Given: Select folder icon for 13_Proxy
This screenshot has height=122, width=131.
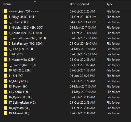Looking at the screenshot, I should [x=6, y=87].
